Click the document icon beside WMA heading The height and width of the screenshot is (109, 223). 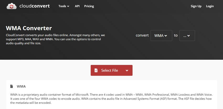click(x=12, y=86)
